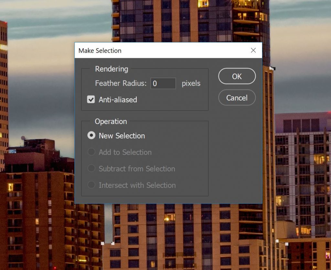Viewport: 331px width, 270px height.
Task: Click the Feather Radius input field
Action: click(163, 83)
